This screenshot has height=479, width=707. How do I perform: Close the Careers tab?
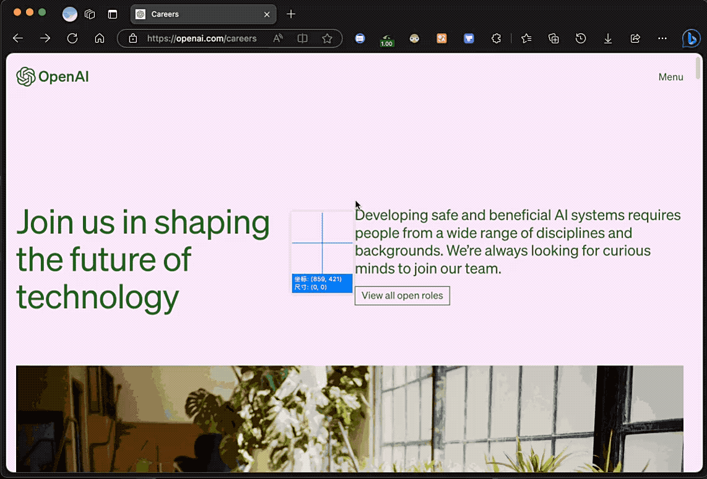click(267, 14)
